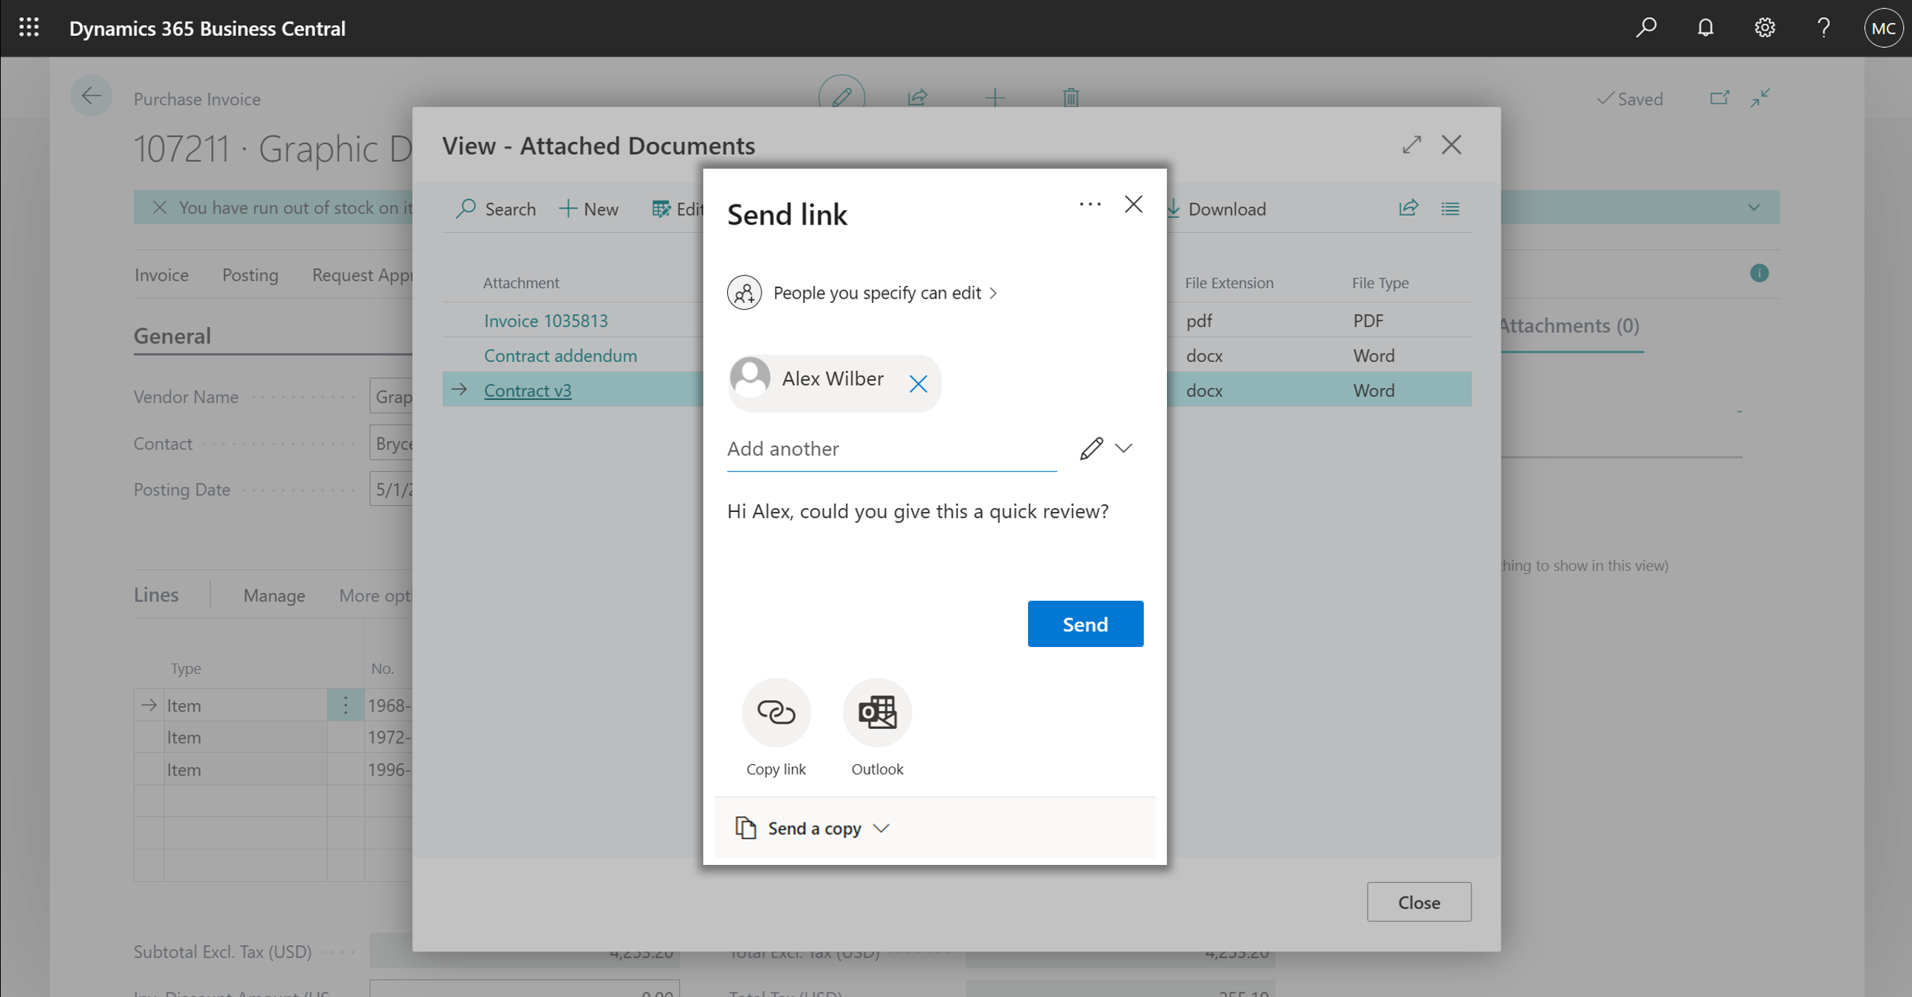Click the Send a copy icon
Image resolution: width=1912 pixels, height=997 pixels.
[x=745, y=826]
